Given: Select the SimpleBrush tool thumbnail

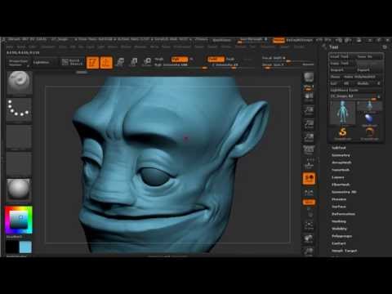Looking at the screenshot, I should (342, 133).
